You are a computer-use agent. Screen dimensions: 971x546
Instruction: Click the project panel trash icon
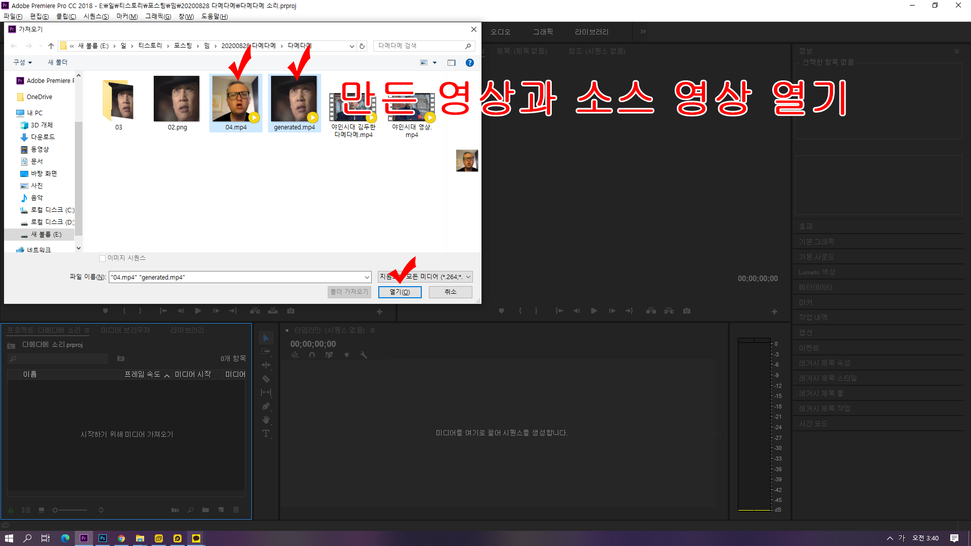(x=236, y=510)
